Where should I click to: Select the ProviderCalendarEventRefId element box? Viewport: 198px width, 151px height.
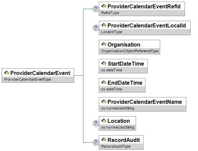click(x=142, y=9)
